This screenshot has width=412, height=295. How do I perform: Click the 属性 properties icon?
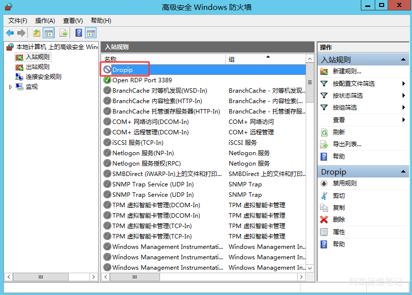tap(324, 232)
